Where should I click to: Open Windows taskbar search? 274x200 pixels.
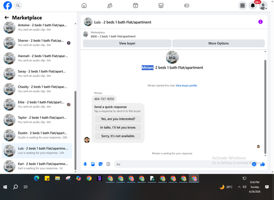15,187
